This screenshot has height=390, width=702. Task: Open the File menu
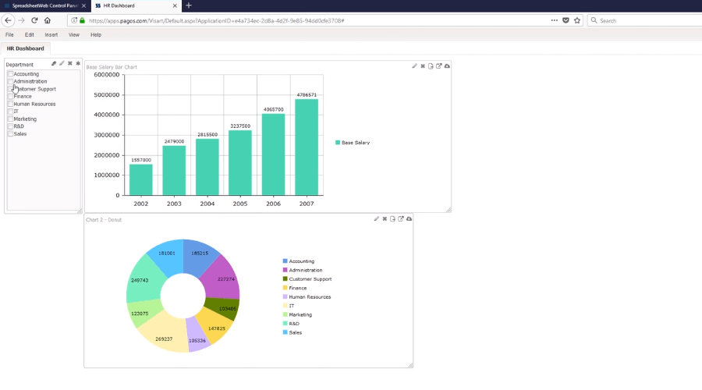coord(9,34)
